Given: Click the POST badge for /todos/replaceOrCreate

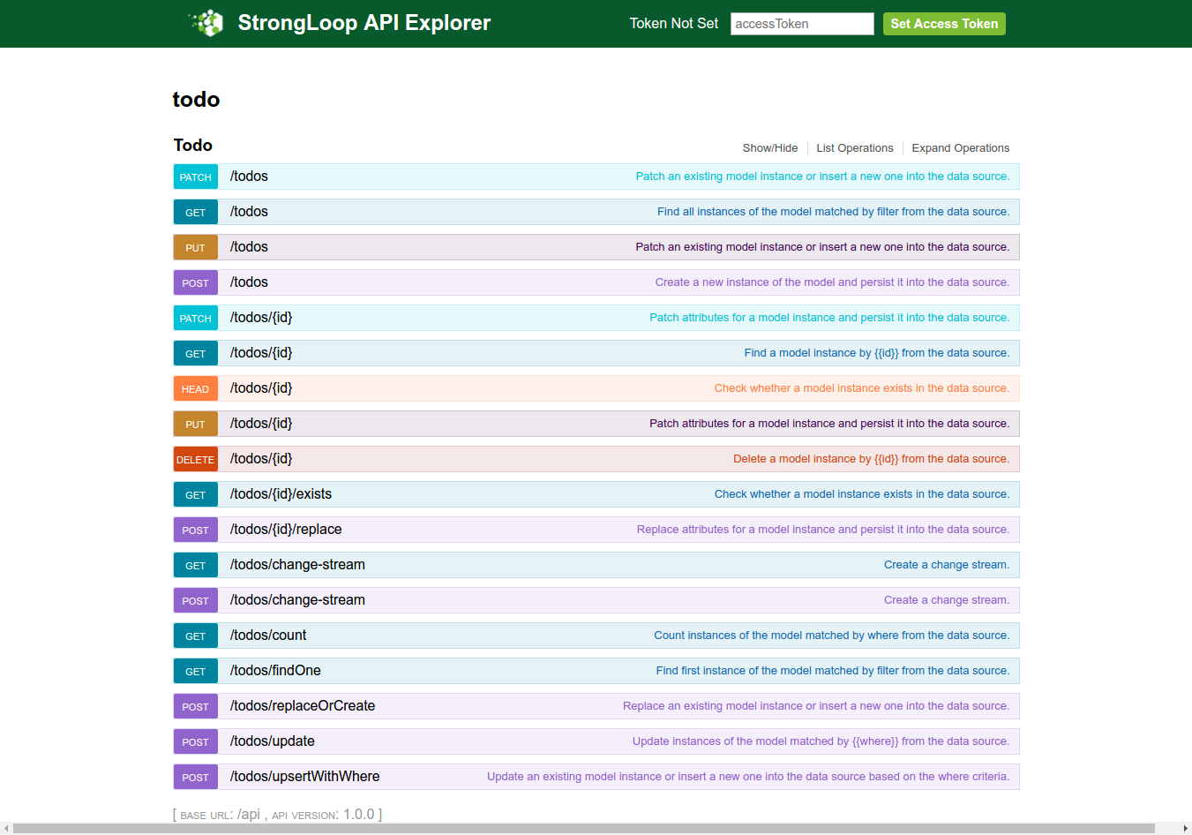Looking at the screenshot, I should pos(195,707).
